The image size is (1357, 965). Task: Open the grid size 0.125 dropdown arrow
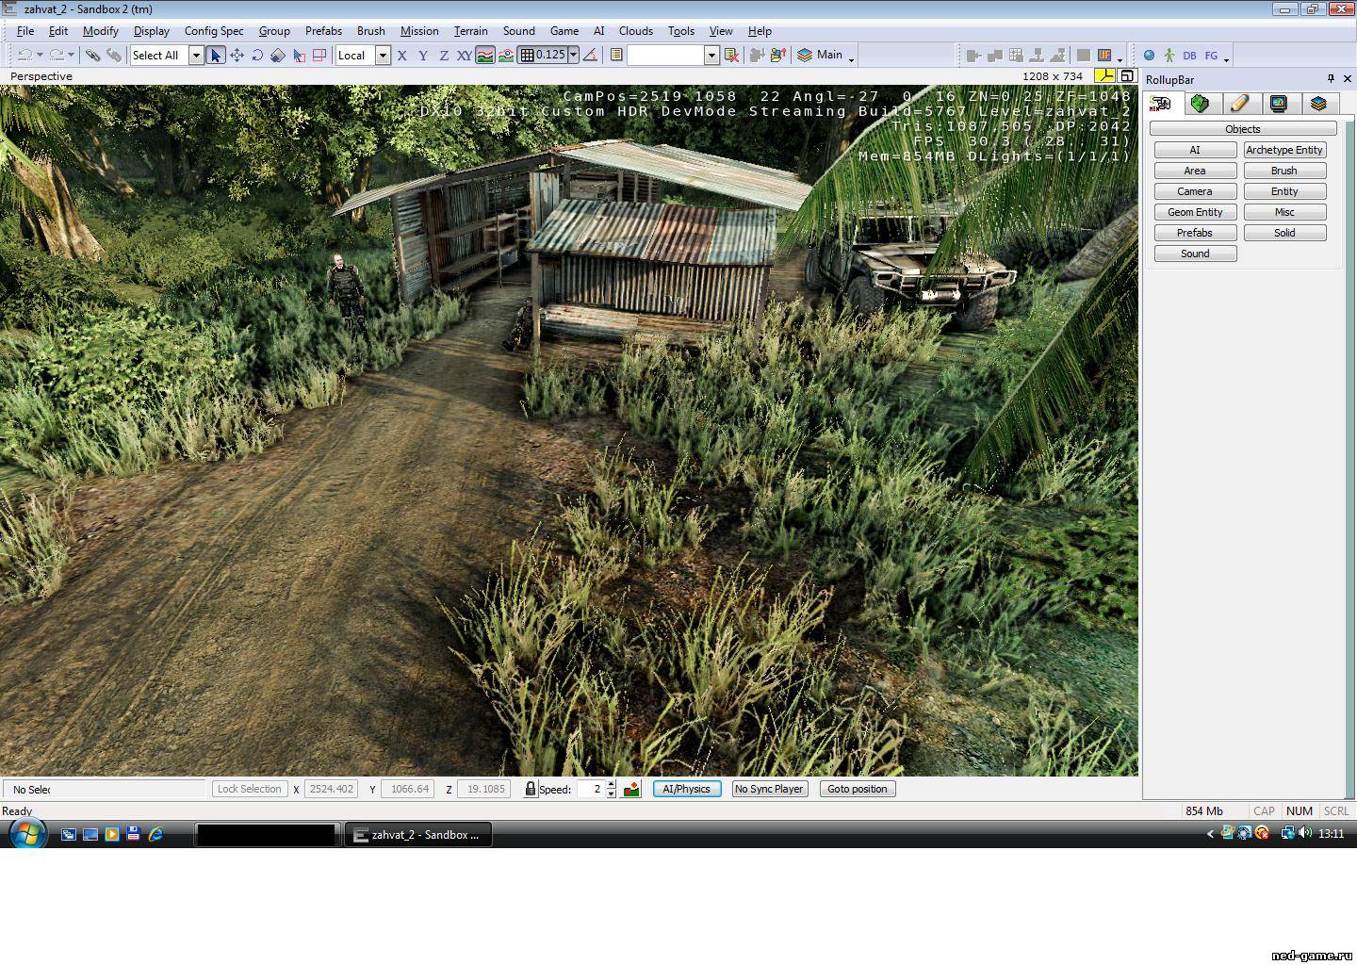(573, 56)
